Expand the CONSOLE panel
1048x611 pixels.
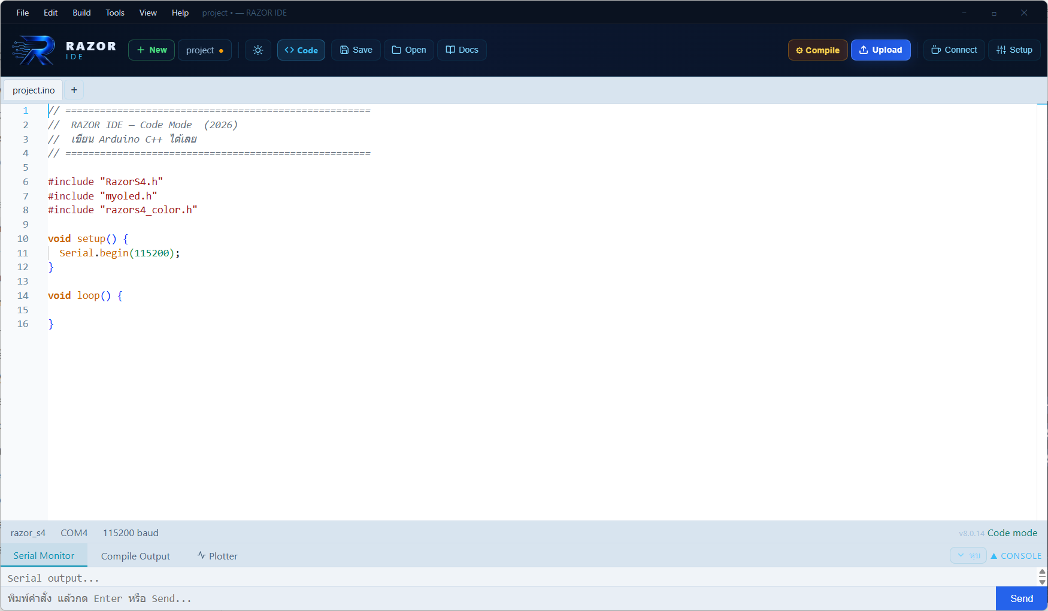pyautogui.click(x=1016, y=556)
